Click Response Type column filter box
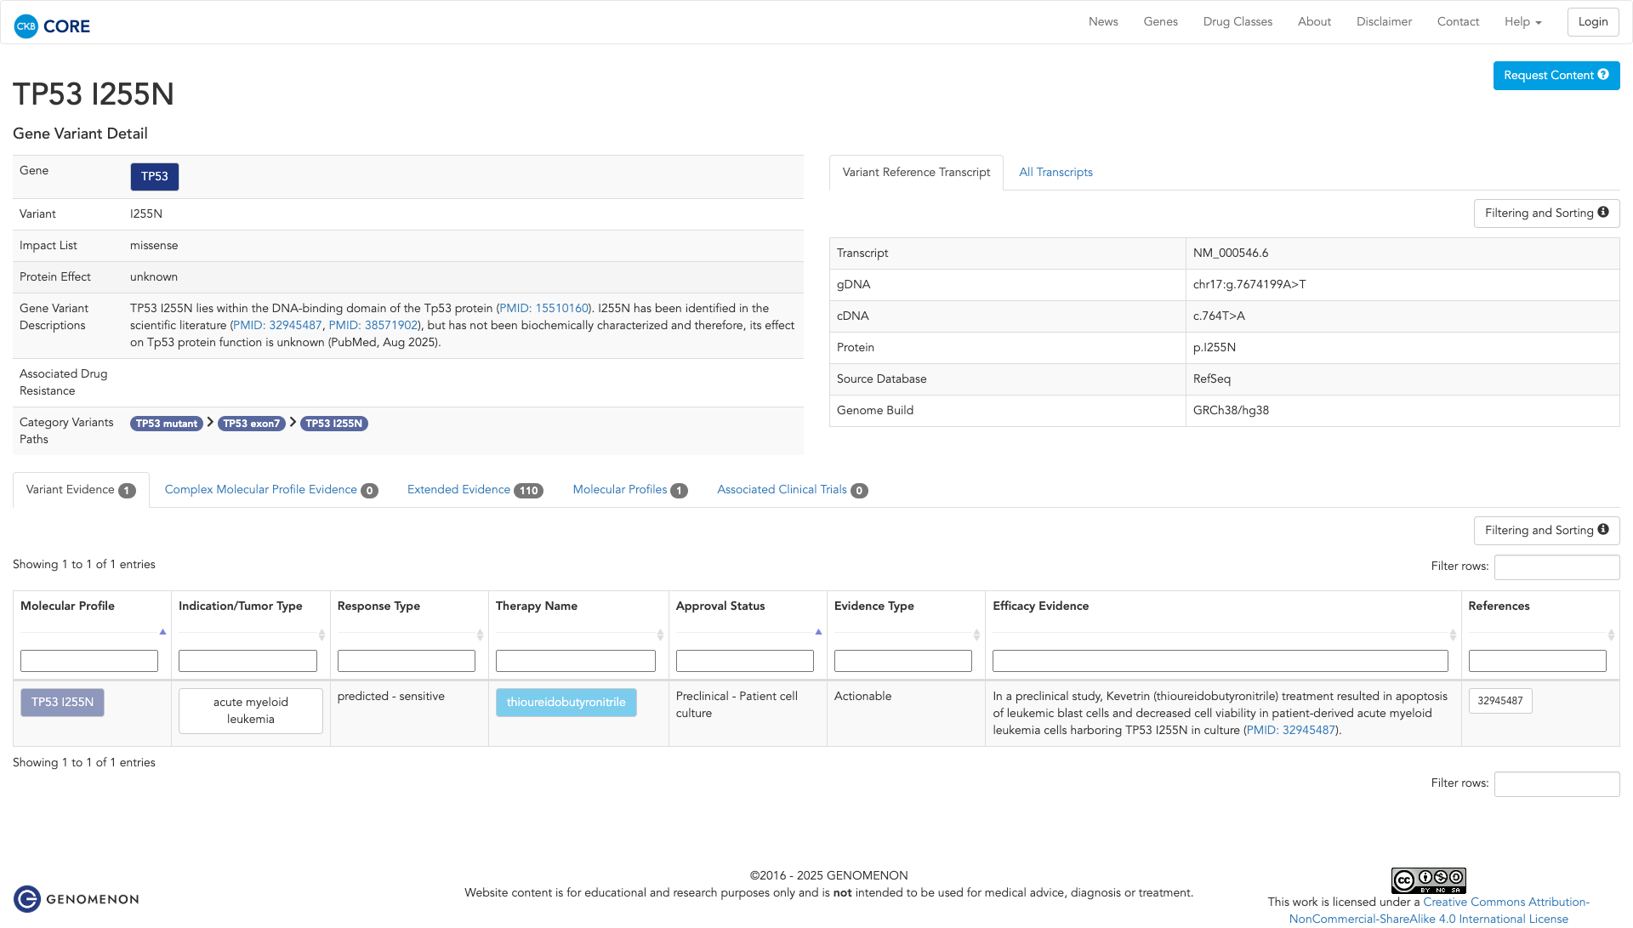This screenshot has height=928, width=1633. tap(407, 661)
